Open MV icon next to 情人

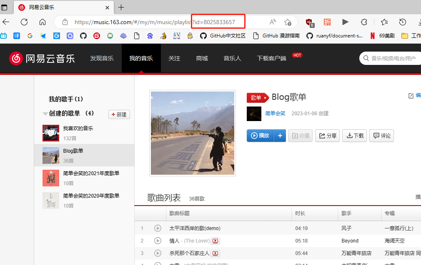(216, 241)
